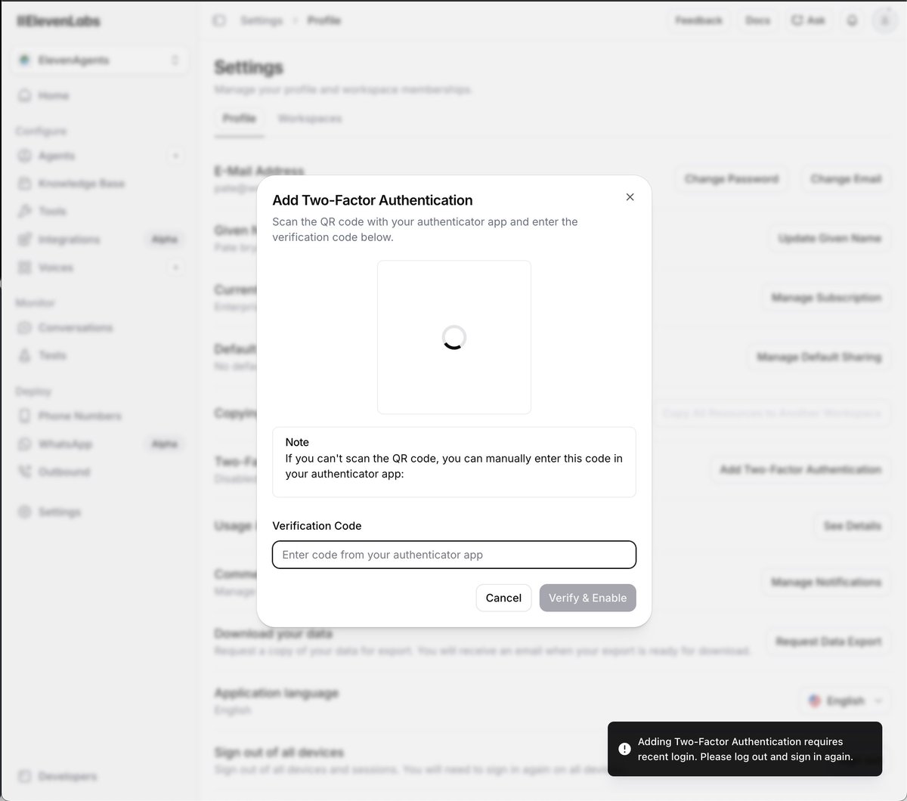The width and height of the screenshot is (907, 801).
Task: Click the Tools sidebar icon
Action: click(25, 212)
